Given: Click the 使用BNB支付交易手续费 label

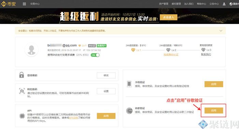Looking at the screenshot, I should click(x=61, y=55).
